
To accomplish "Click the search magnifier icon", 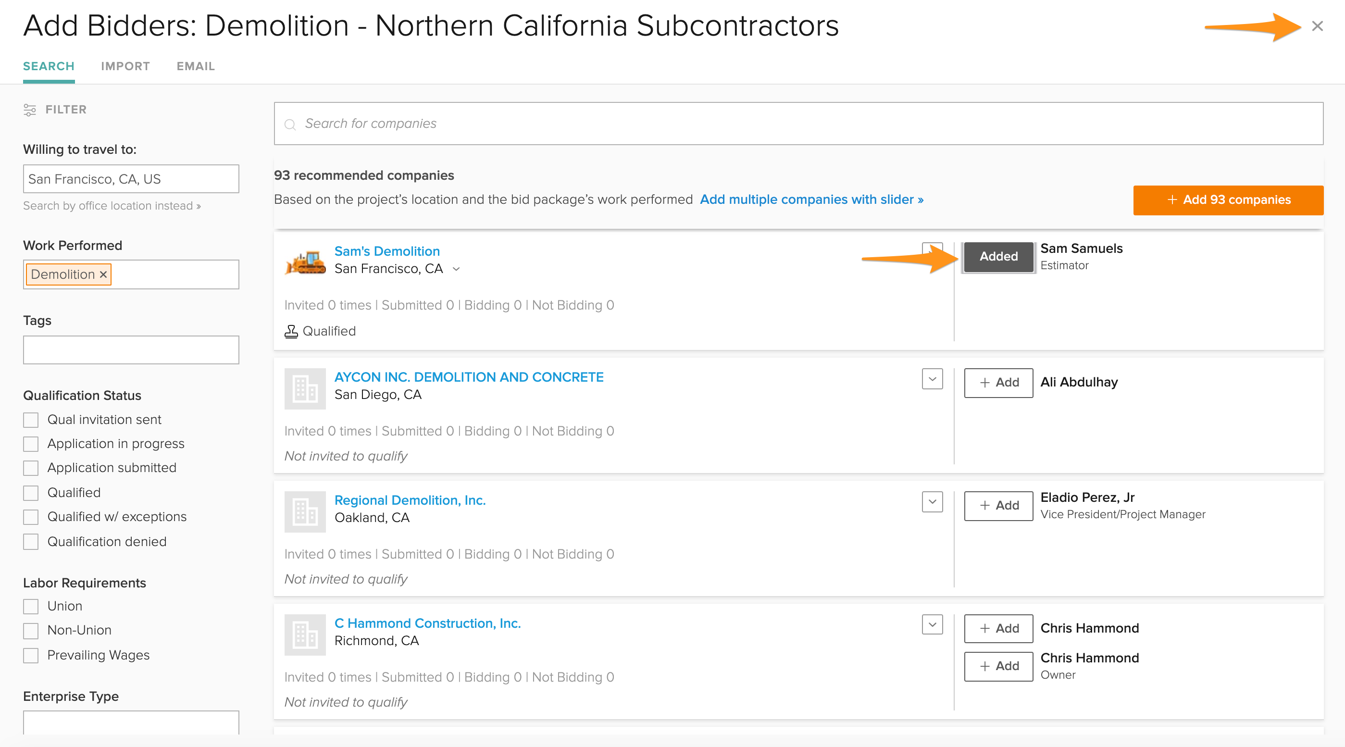I will pos(290,124).
